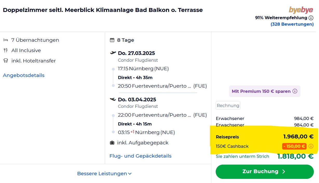Viewport: 319px width, 183px height.
Task: Click the orange cashback info icon
Action: coord(311,146)
